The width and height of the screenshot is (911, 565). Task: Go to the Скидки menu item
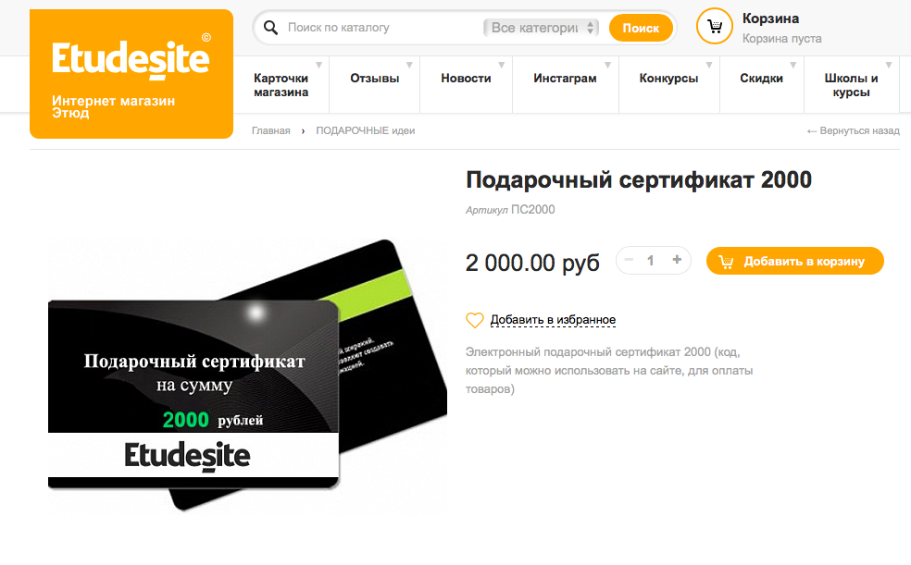pos(761,79)
